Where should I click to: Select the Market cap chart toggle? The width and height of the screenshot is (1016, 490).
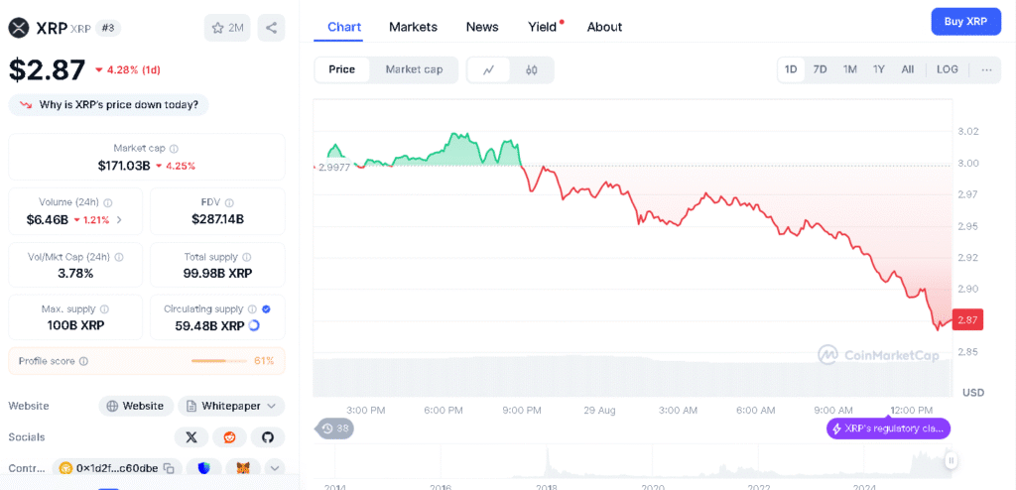[x=414, y=70]
